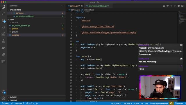Image resolution: width=186 pixels, height=105 pixels.
Task: Open the Live Share arrow view
Action: (3, 55)
